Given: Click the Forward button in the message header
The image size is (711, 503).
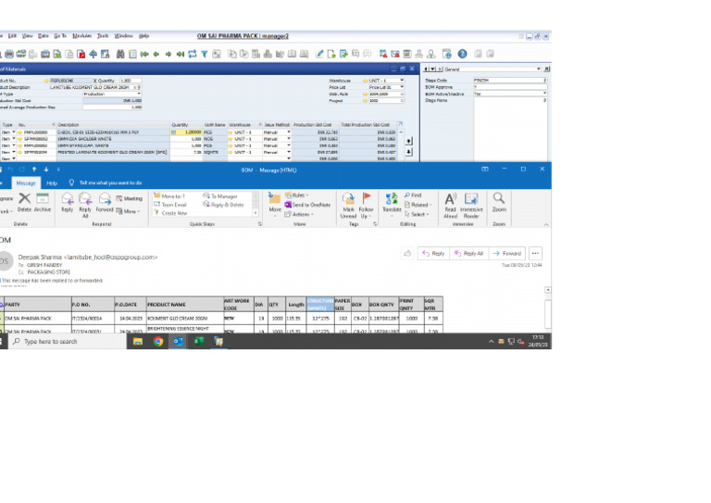Looking at the screenshot, I should pyautogui.click(x=507, y=254).
